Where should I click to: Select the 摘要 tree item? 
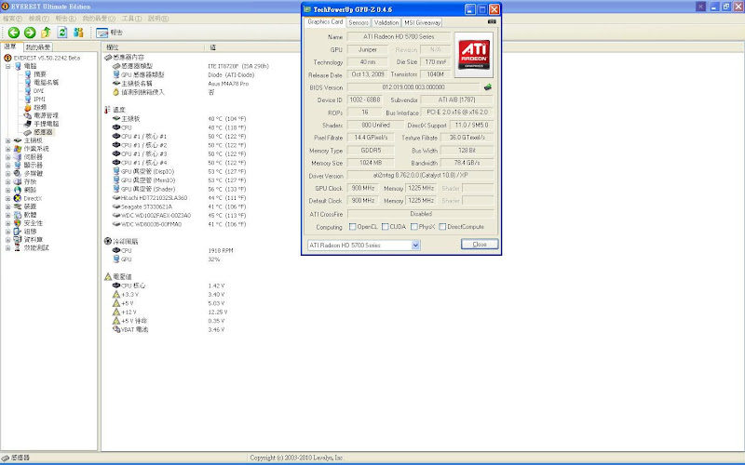[40, 74]
